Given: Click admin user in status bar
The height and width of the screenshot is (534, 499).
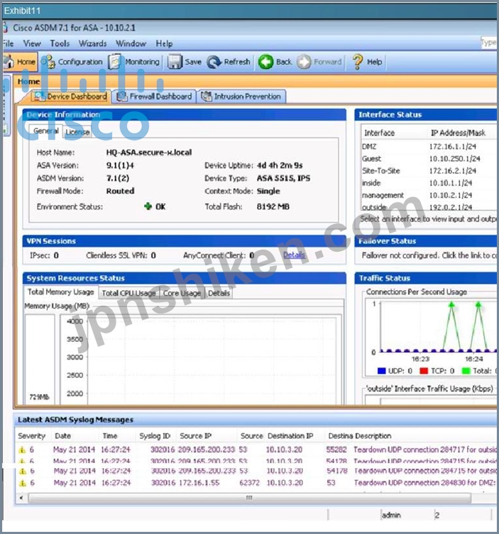Looking at the screenshot, I should [391, 516].
